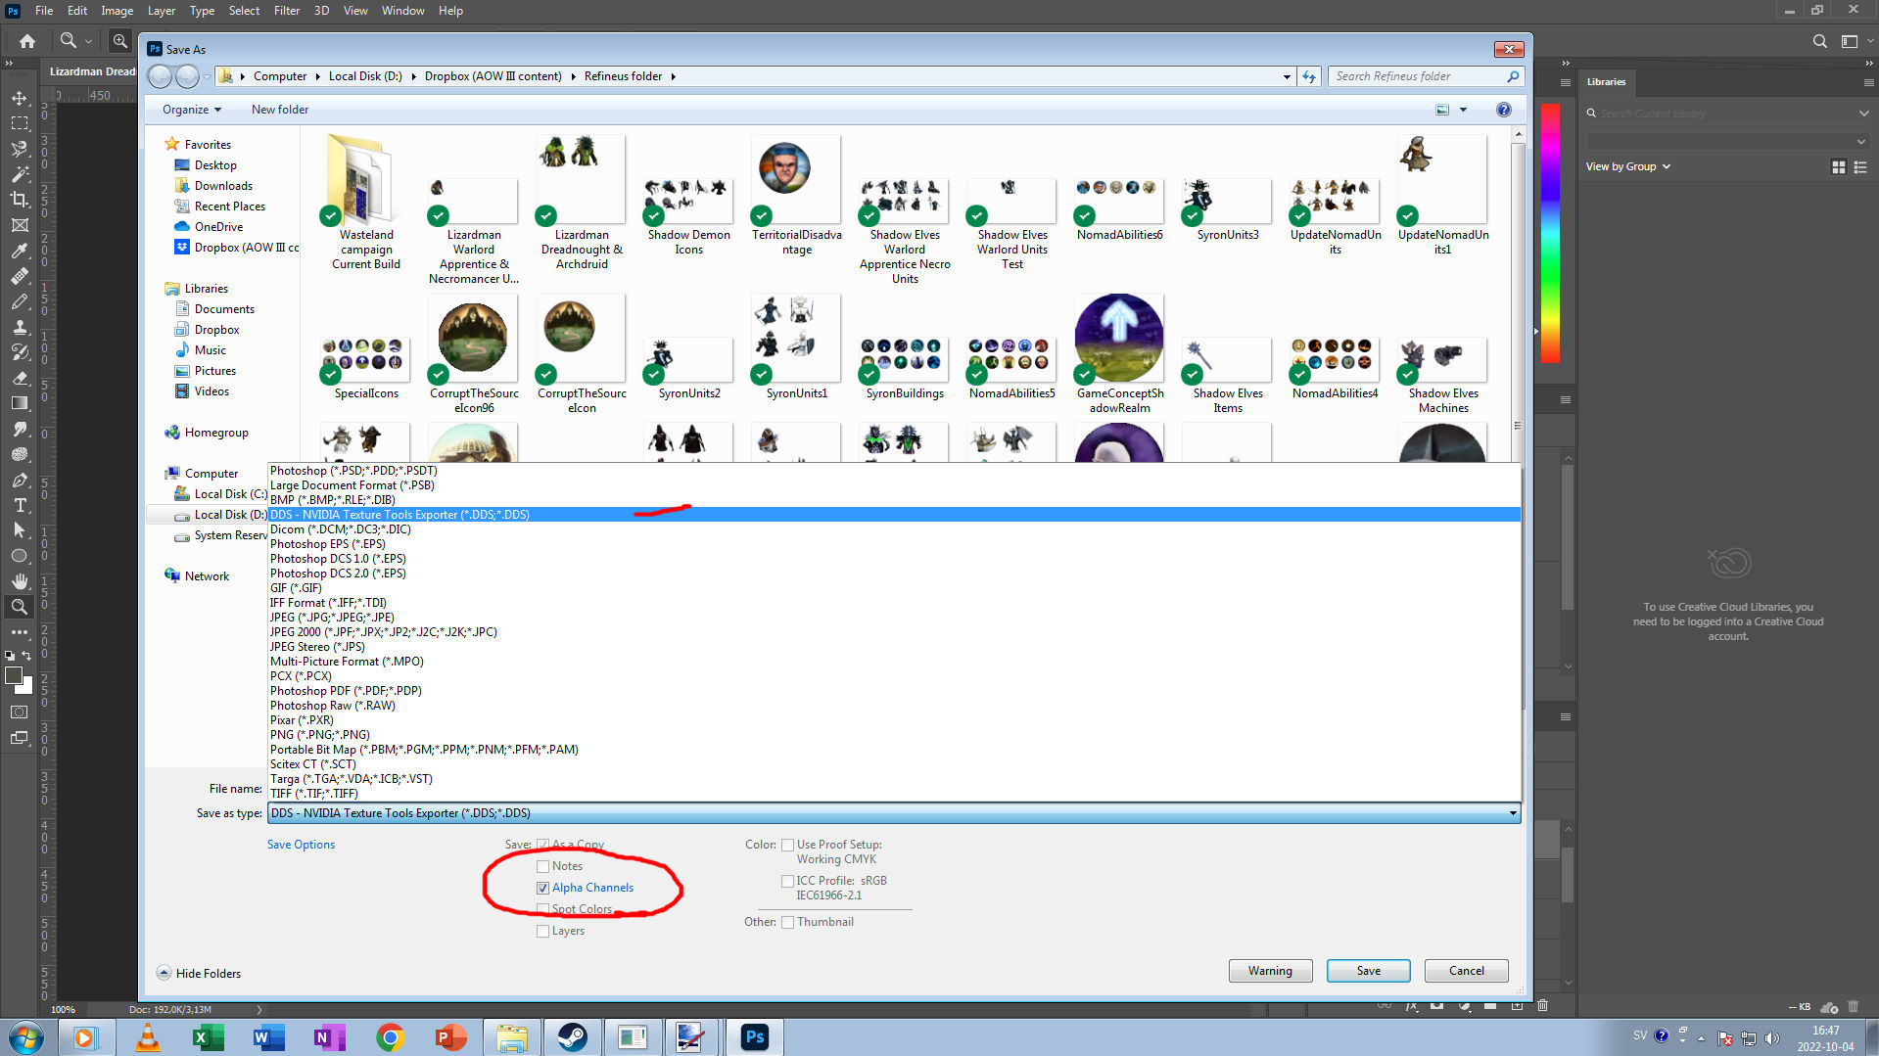Select the Move tool
Viewport: 1879px width, 1056px height.
pyautogui.click(x=20, y=98)
